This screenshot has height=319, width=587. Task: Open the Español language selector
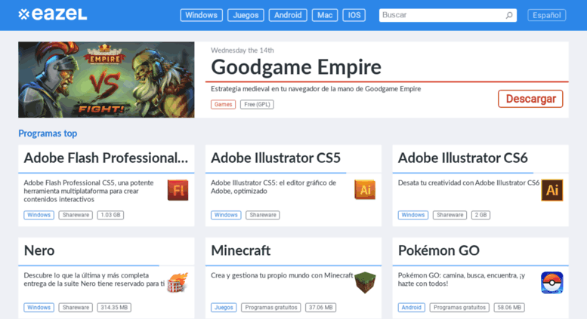[x=546, y=15]
